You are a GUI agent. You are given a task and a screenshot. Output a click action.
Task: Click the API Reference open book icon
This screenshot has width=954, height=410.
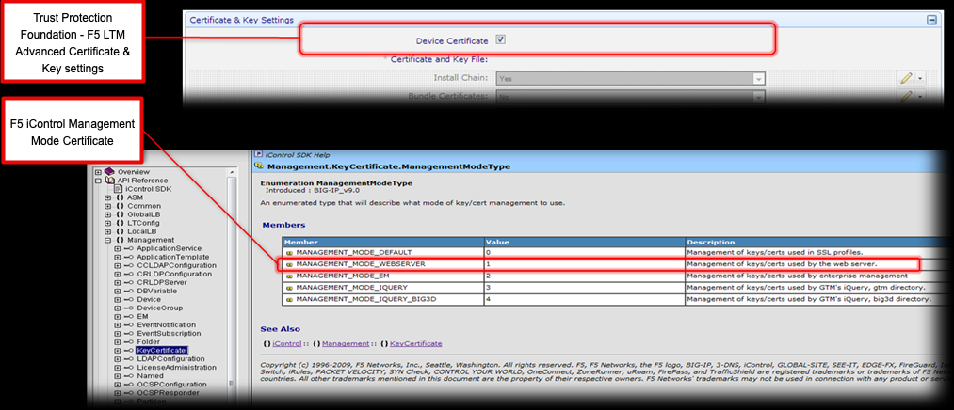coord(109,181)
